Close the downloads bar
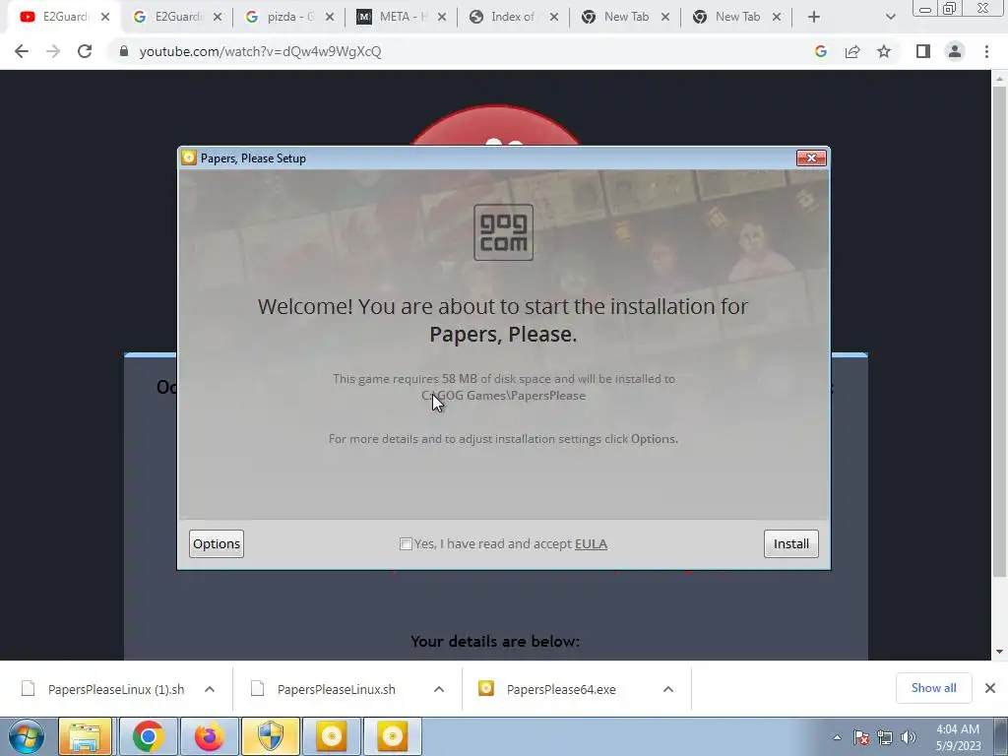Image resolution: width=1008 pixels, height=756 pixels. [x=990, y=688]
